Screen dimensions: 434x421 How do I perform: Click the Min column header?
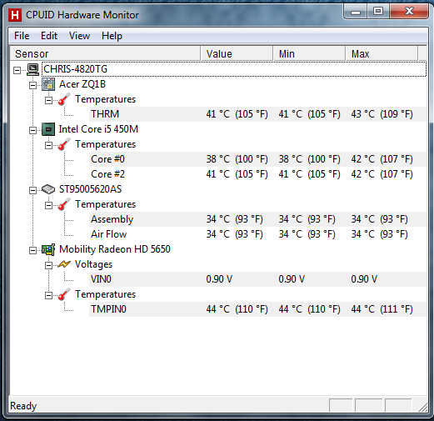[309, 53]
